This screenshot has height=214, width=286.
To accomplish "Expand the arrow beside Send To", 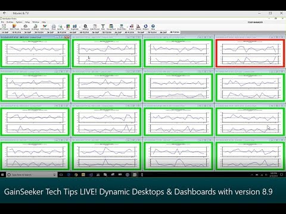I will coord(64,27).
